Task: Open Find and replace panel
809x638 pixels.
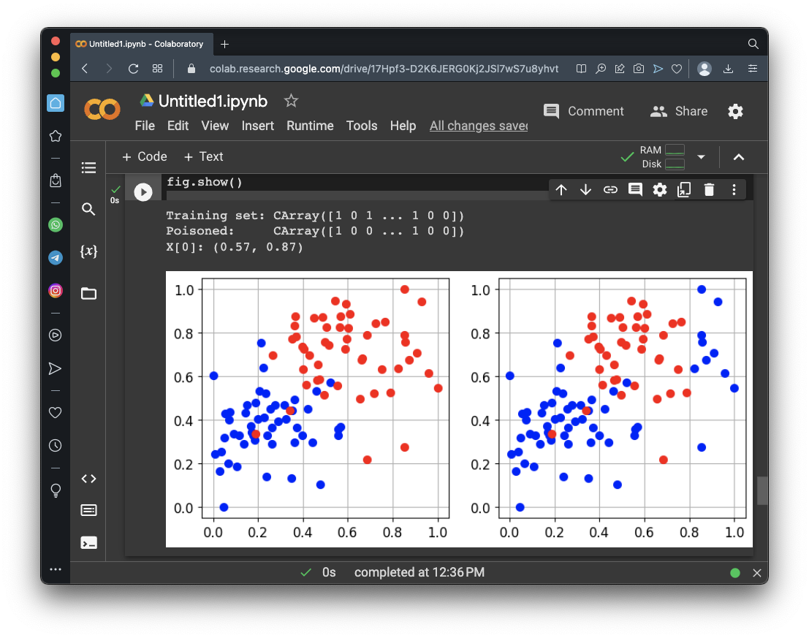Action: 88,209
